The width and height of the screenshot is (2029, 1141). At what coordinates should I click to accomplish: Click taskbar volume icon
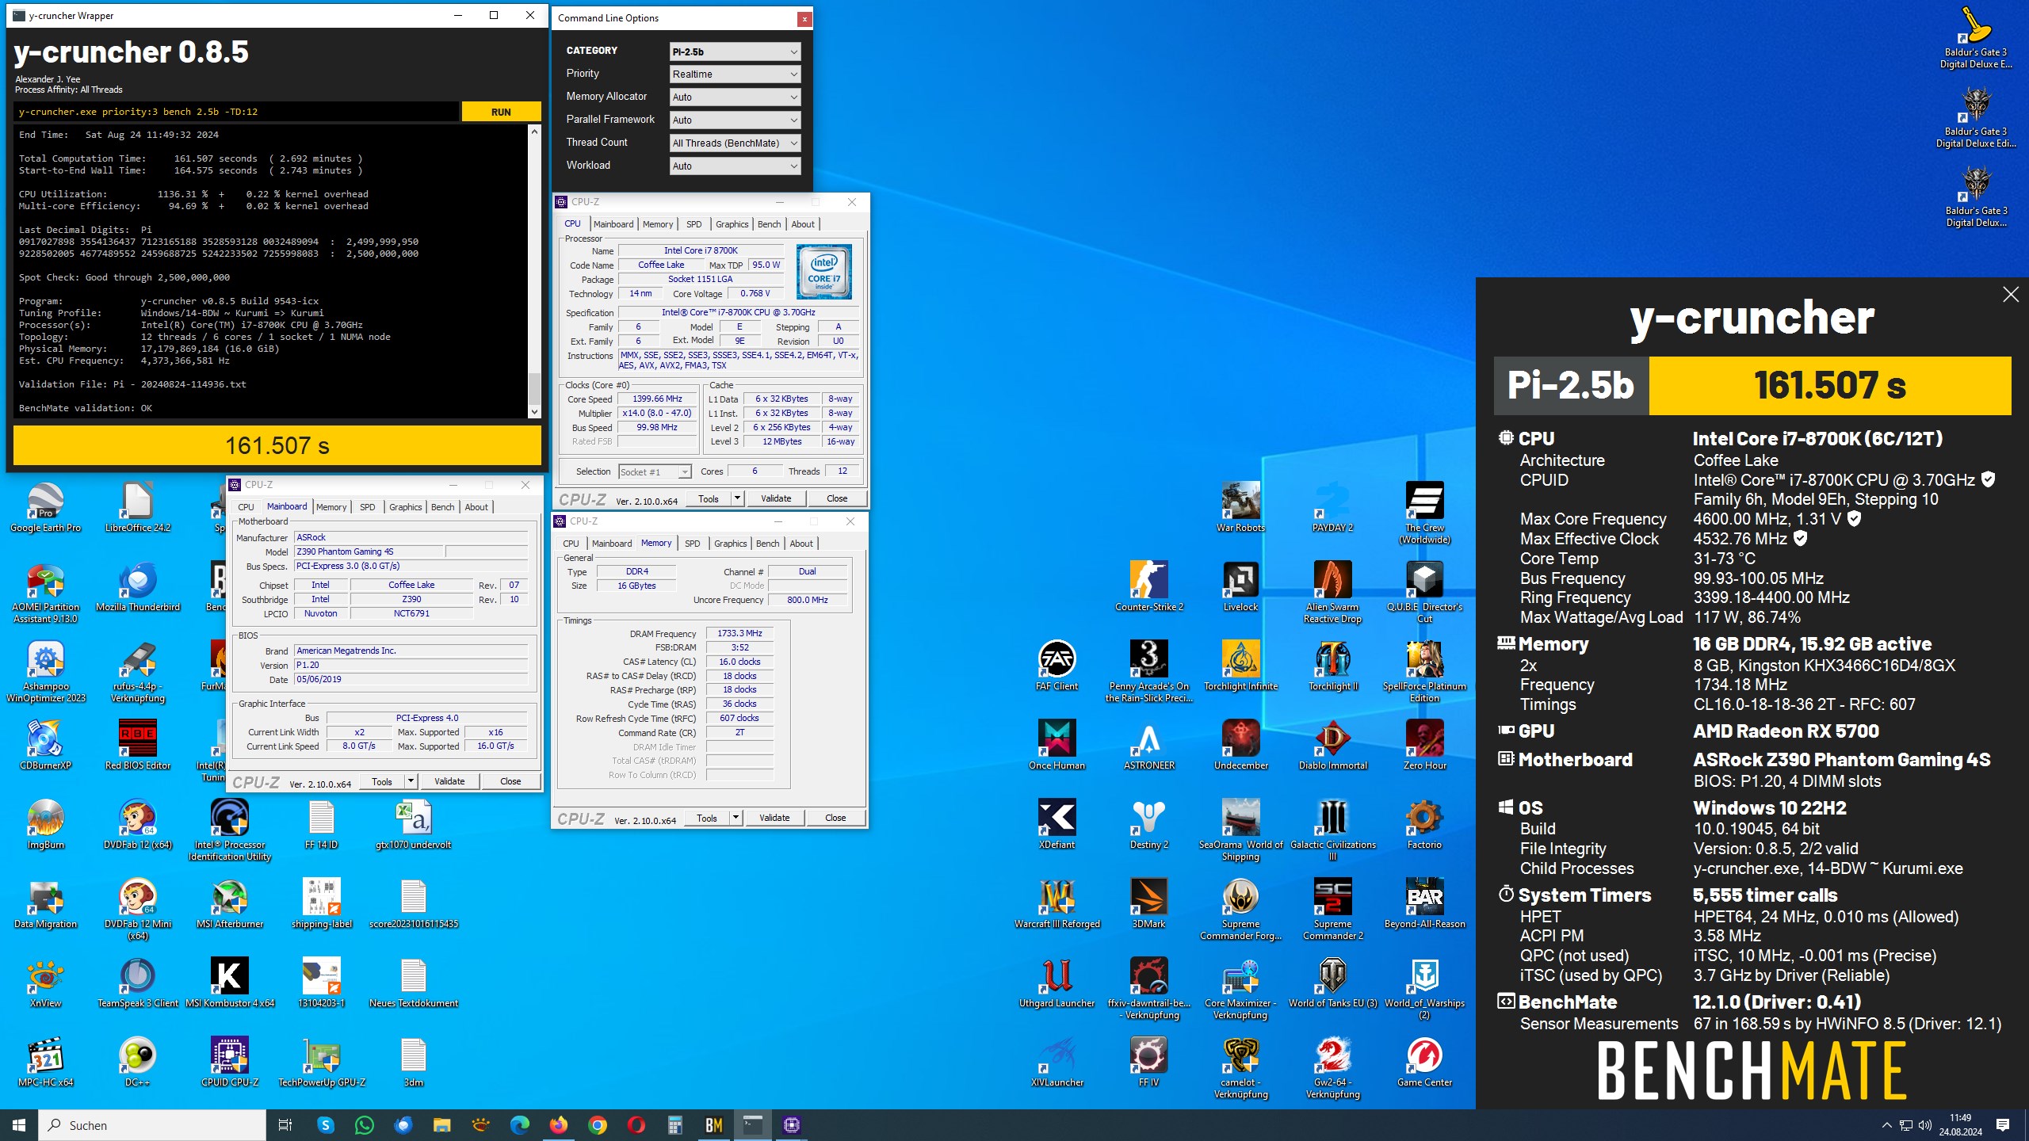(1924, 1125)
